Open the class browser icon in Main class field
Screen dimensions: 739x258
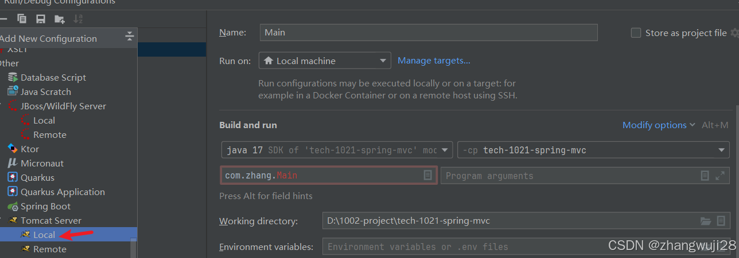click(427, 176)
